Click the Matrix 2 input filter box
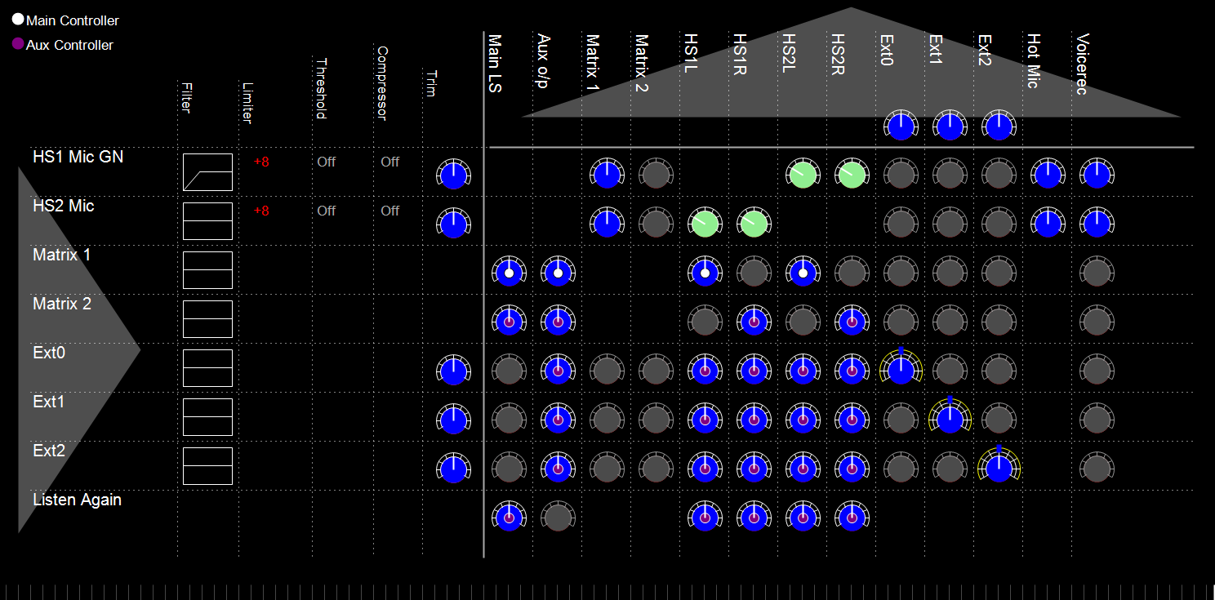This screenshot has width=1215, height=600. click(x=207, y=319)
